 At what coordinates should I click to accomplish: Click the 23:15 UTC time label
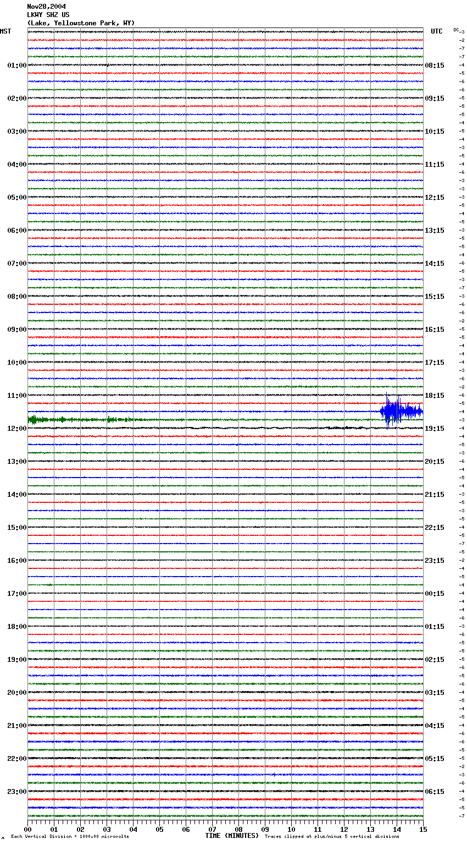pos(435,561)
